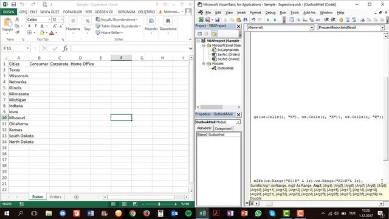
Task: Click the red font color swatch
Action: pos(52,32)
